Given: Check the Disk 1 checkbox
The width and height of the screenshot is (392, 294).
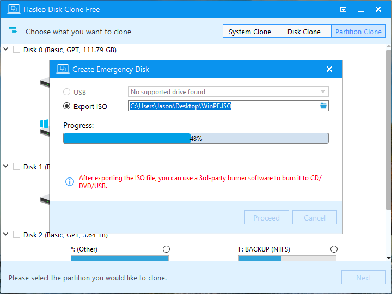Looking at the screenshot, I should (x=16, y=167).
